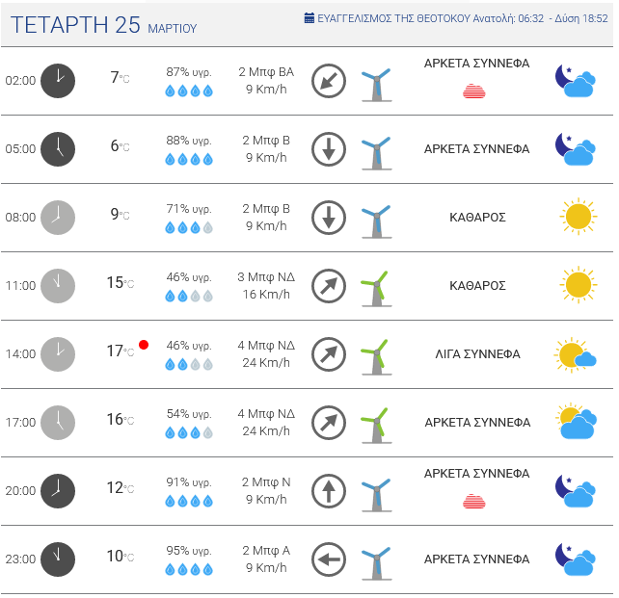Click the northeast wind arrow at 02:00
Screen dimensions: 619x598
point(329,80)
